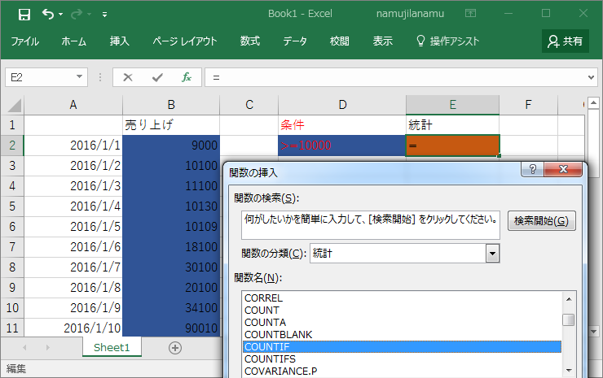The image size is (603, 378).
Task: Click function list scroll down arrow
Action: (569, 371)
